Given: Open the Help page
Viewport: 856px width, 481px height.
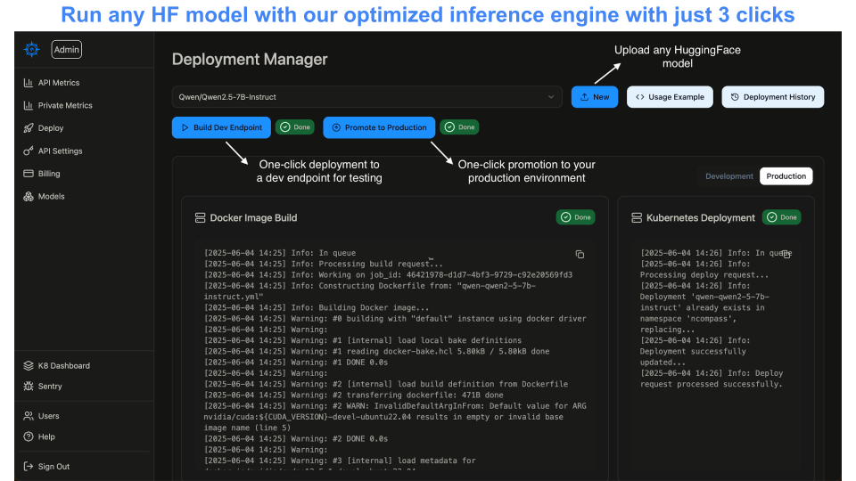Looking at the screenshot, I should pyautogui.click(x=46, y=436).
